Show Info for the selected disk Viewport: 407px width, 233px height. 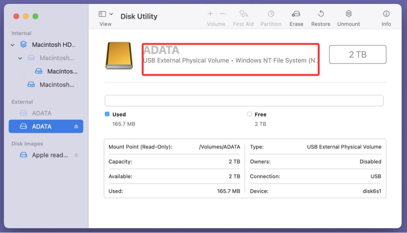point(386,18)
